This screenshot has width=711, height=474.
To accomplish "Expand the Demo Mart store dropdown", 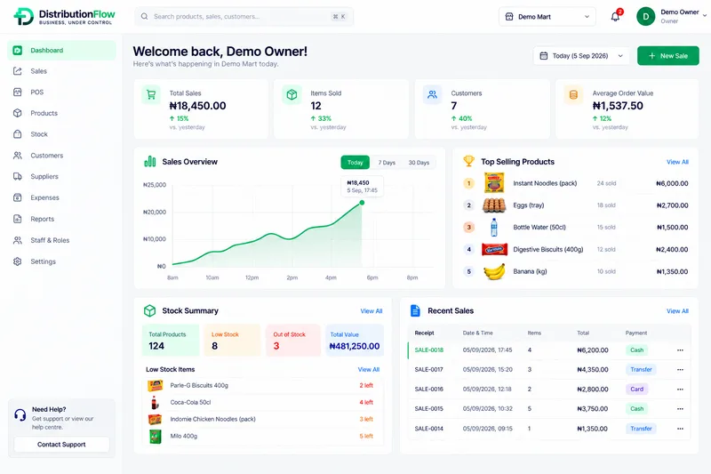I will pyautogui.click(x=547, y=17).
